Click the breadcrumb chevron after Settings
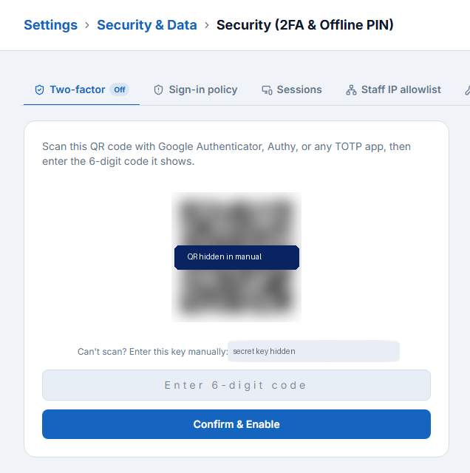 click(x=87, y=25)
